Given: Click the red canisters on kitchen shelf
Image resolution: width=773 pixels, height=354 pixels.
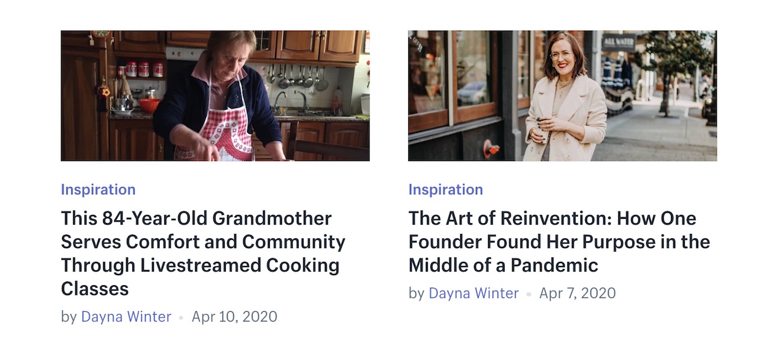Looking at the screenshot, I should pyautogui.click(x=141, y=69).
